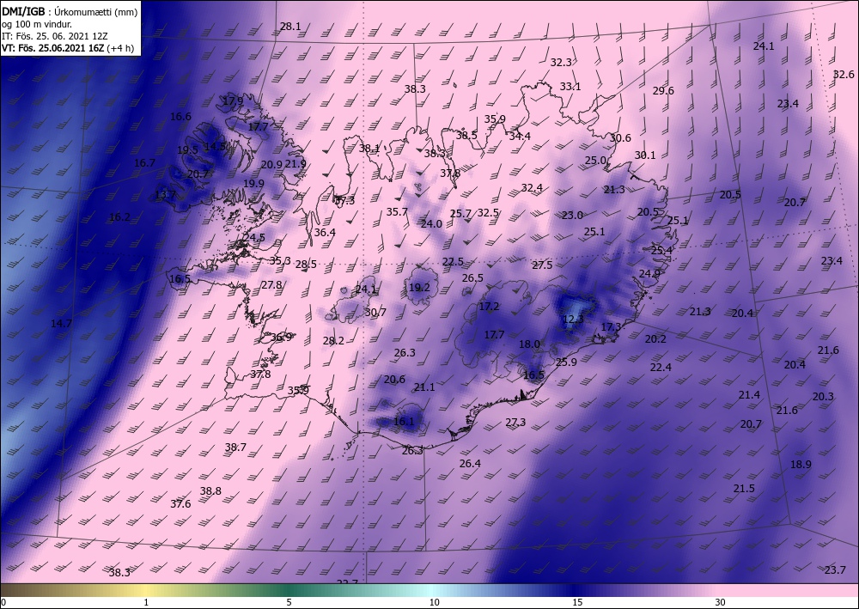
Task: Click the "DMI/IGB" header label
Action: (23, 11)
